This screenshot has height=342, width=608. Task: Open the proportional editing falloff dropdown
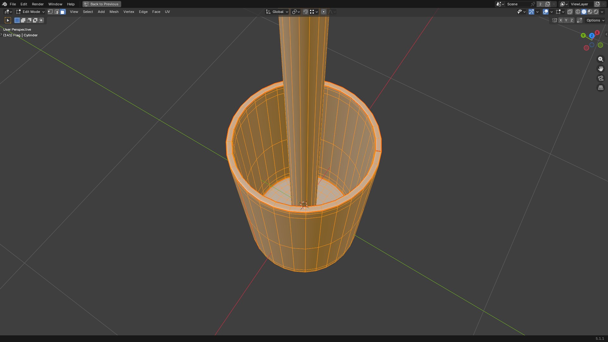[332, 12]
